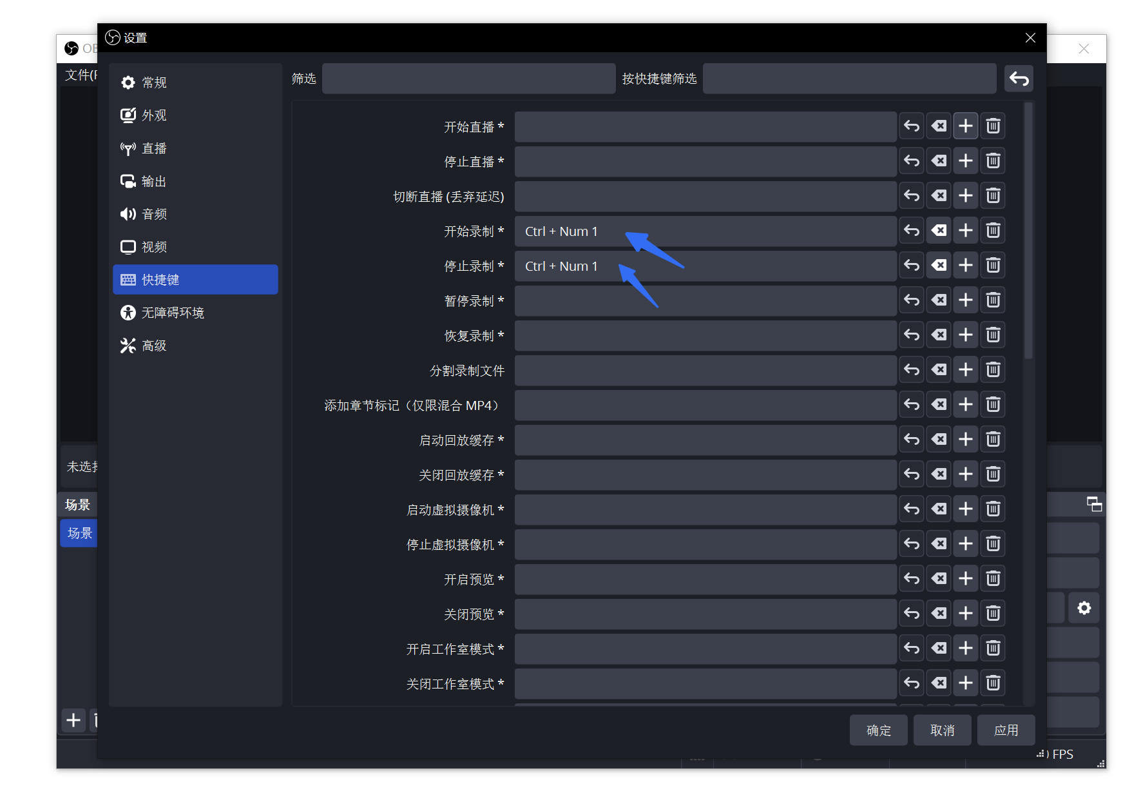Add another hotkey for 开启工作室模式
Viewport: 1141px width, 791px height.
pyautogui.click(x=966, y=649)
